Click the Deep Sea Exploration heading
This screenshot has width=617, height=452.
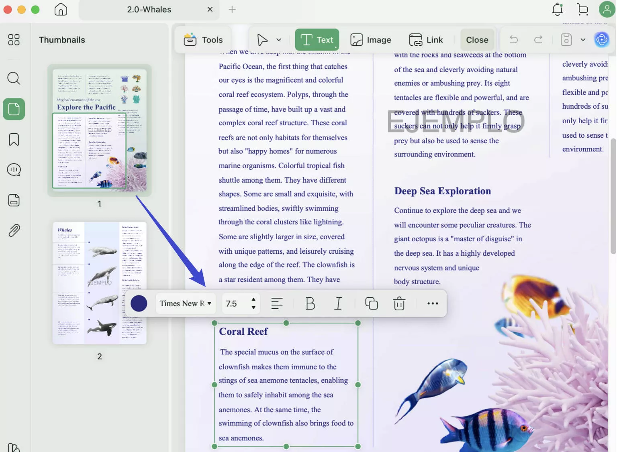443,191
